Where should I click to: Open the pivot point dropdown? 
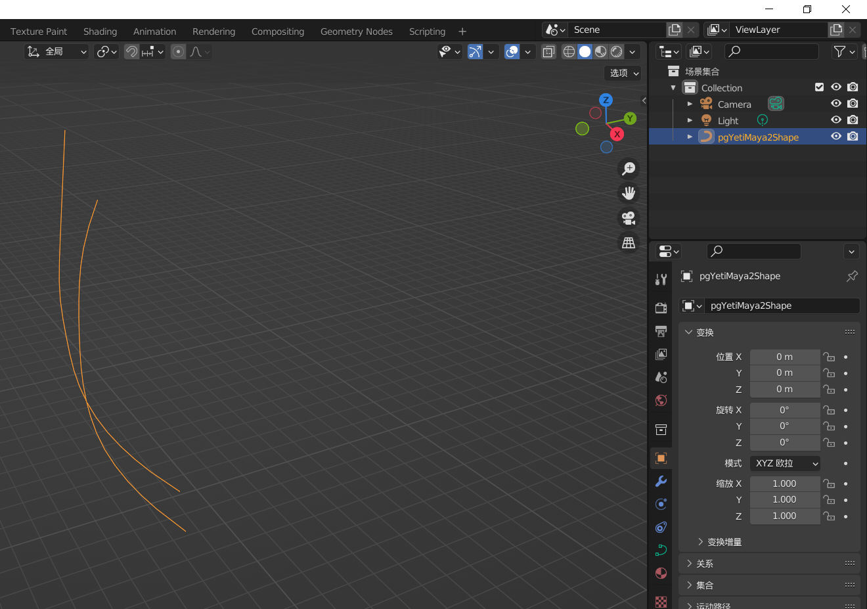click(x=106, y=52)
